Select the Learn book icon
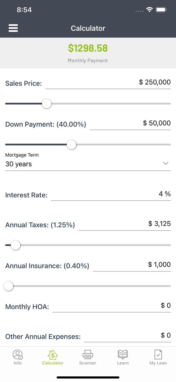 tap(123, 354)
